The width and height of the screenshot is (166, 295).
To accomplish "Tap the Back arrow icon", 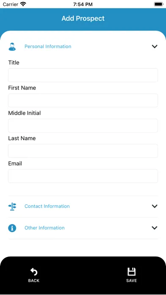I will 34,272.
